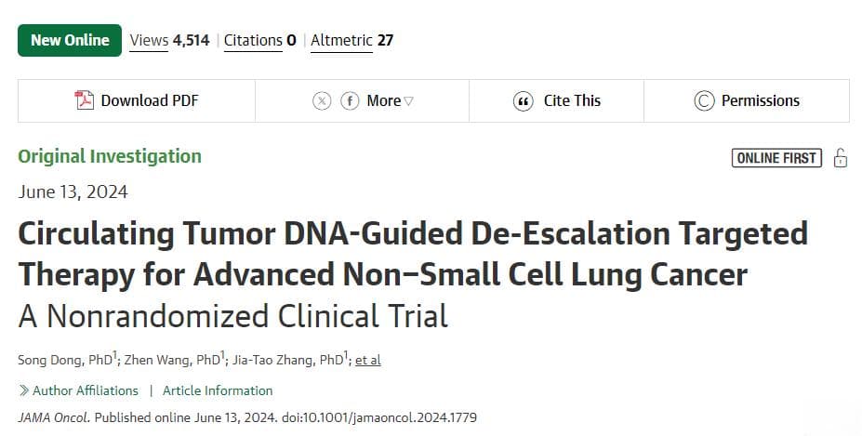Open Permissions option
Screen dimensions: 862x436
point(747,101)
